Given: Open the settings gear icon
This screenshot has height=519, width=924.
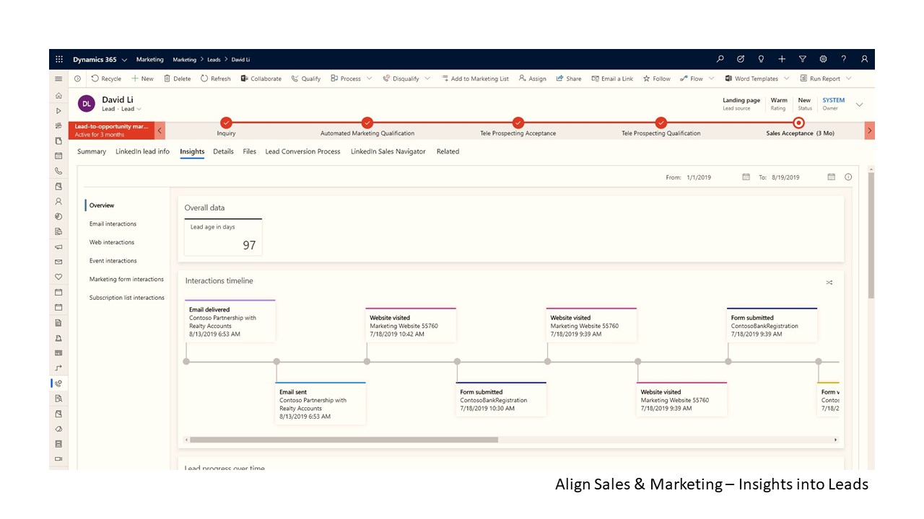Looking at the screenshot, I should click(x=823, y=59).
